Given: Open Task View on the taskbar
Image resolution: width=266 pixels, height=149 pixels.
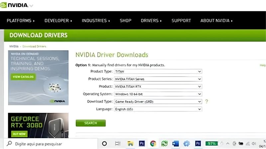Looking at the screenshot, I should point(118,144).
